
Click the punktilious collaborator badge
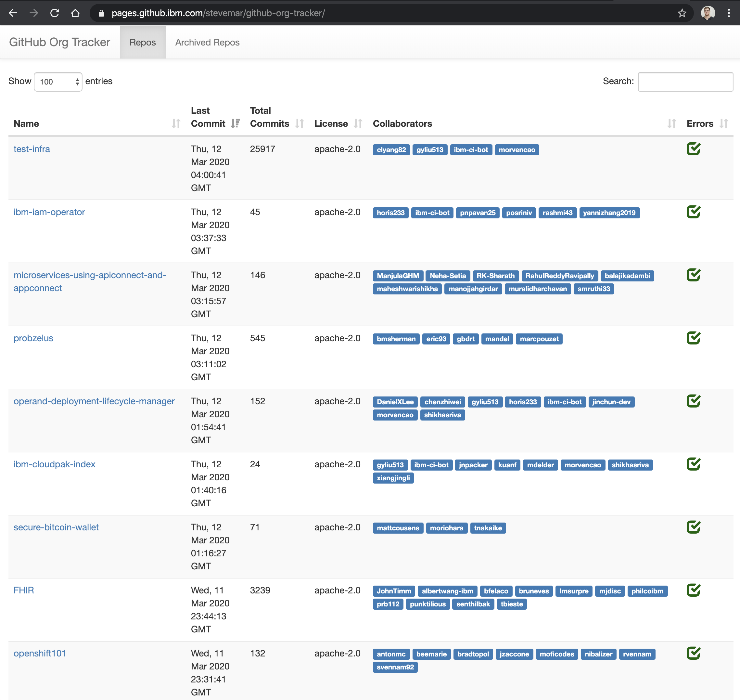[x=427, y=604]
